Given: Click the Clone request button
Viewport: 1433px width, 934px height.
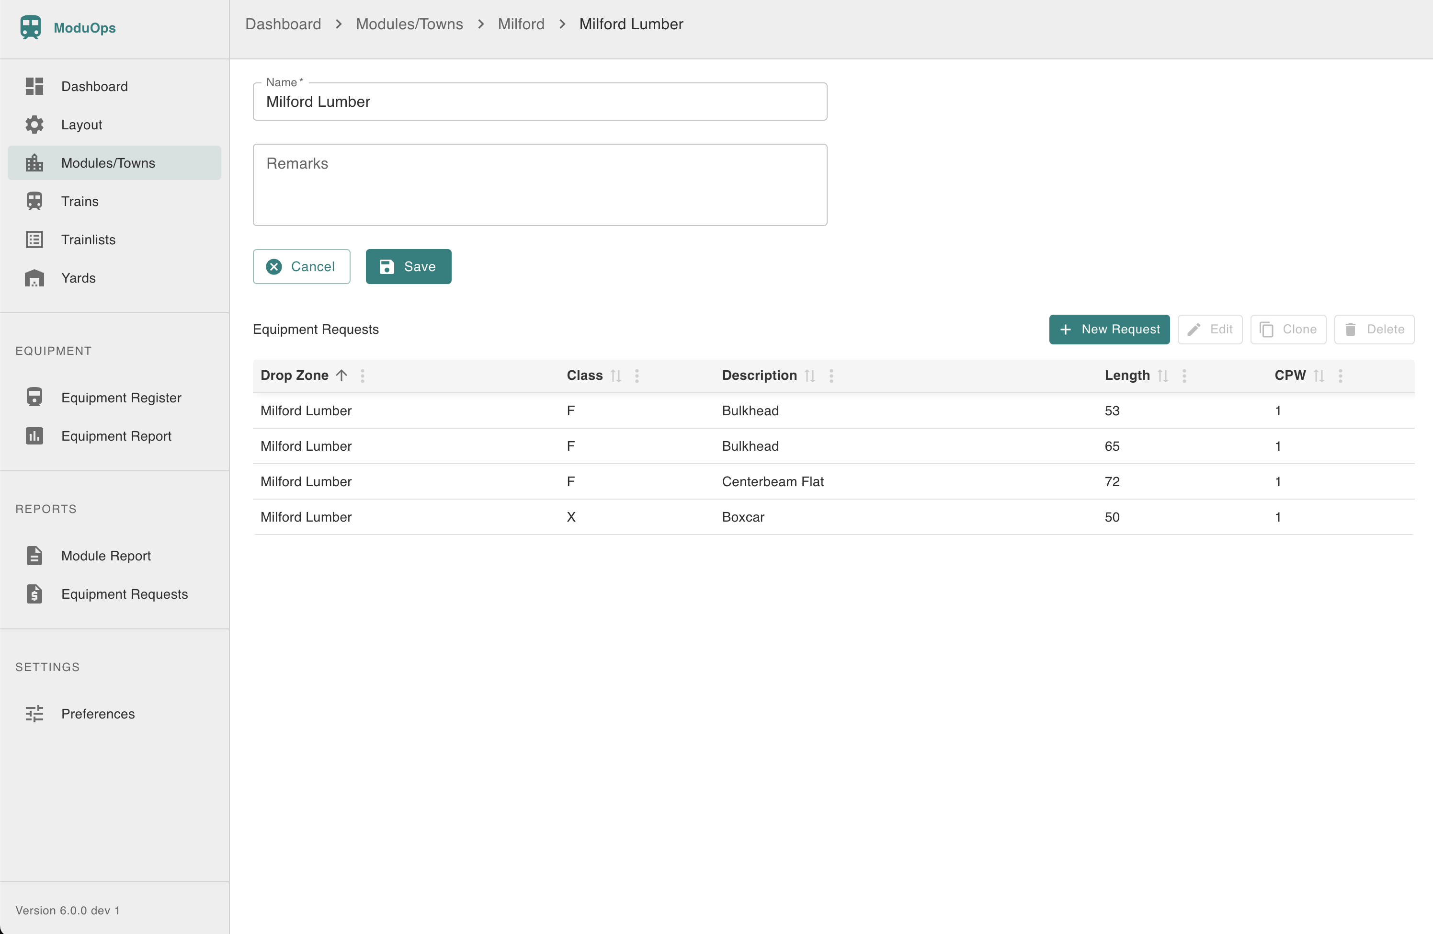Looking at the screenshot, I should coord(1288,330).
